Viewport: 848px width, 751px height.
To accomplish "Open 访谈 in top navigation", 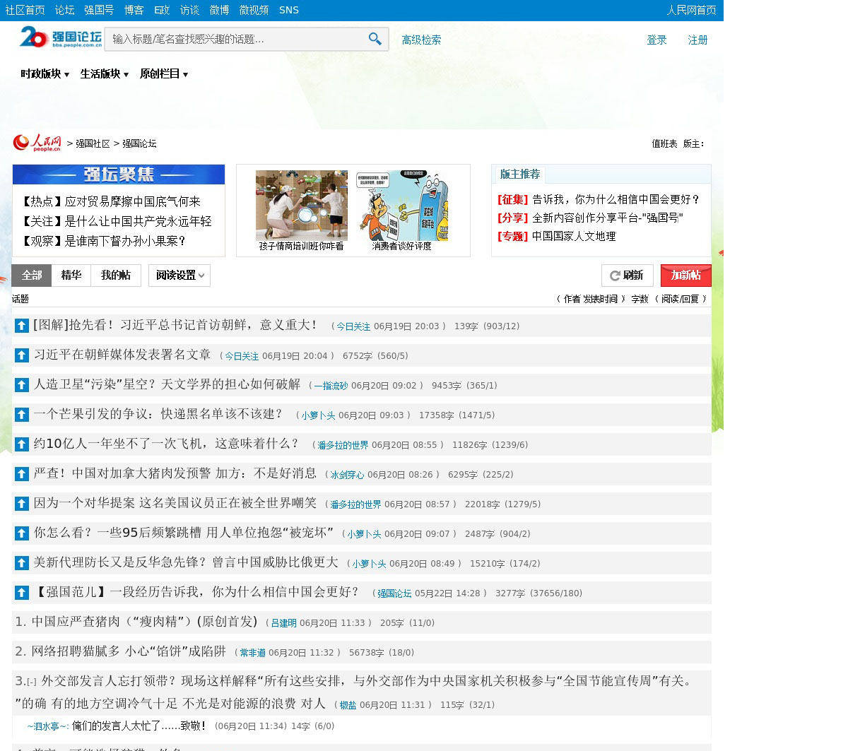I will (x=190, y=10).
